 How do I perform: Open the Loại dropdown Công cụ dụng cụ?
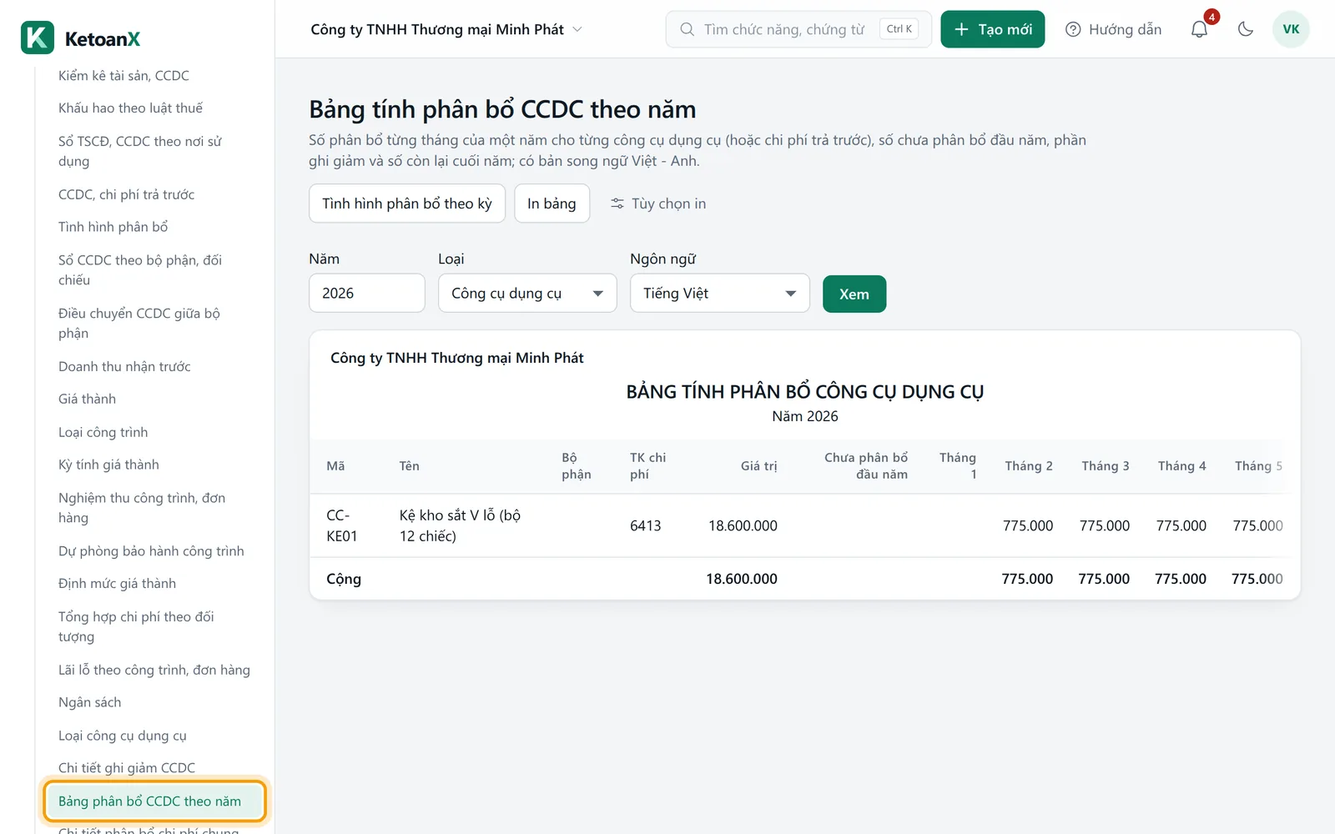coord(527,294)
